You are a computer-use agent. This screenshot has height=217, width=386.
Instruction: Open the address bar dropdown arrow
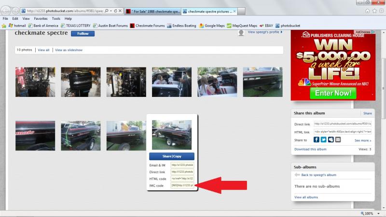(x=111, y=11)
